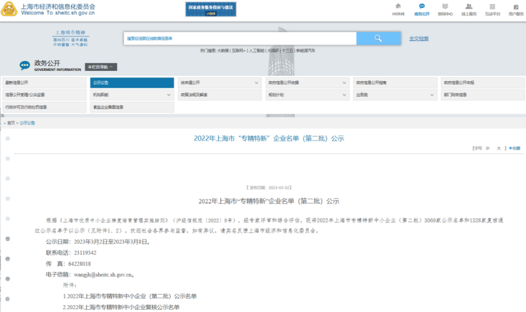Select the 公示公告 highlighted tab
The width and height of the screenshot is (526, 312).
coord(131,82)
